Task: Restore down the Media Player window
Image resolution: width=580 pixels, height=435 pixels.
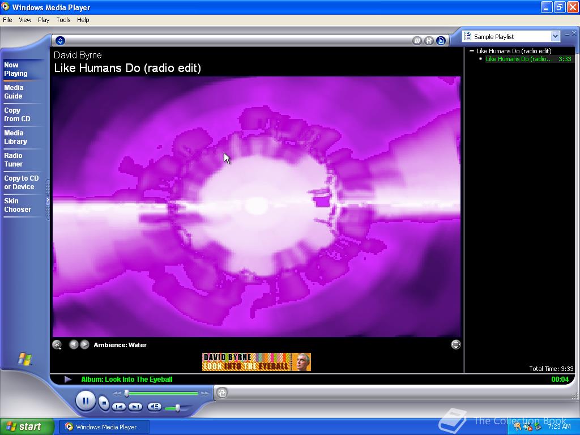Action: 559,7
